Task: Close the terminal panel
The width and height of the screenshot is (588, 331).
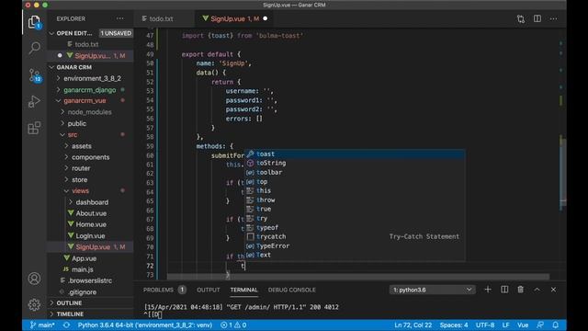Action: pyautogui.click(x=553, y=290)
